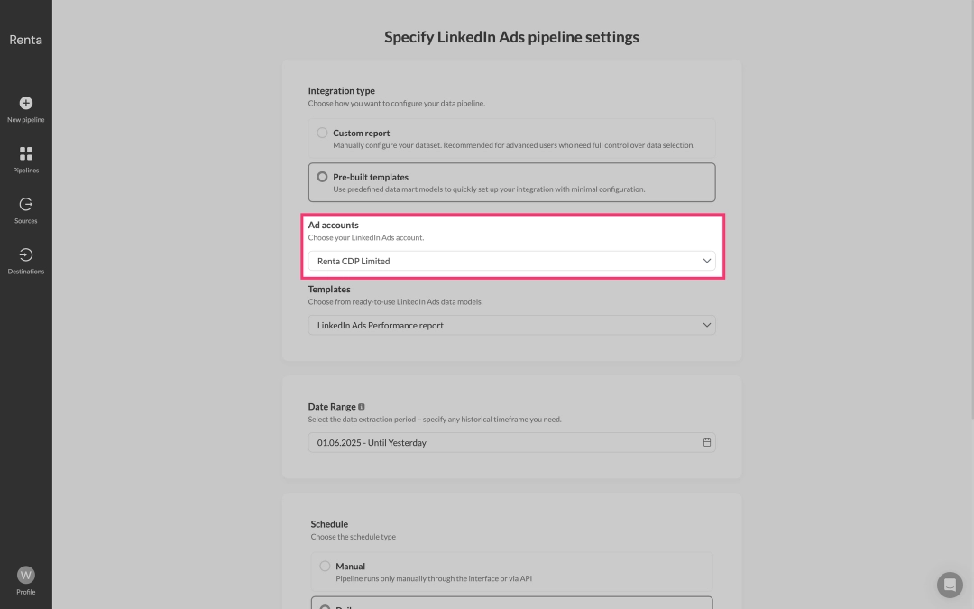Screen dimensions: 974x609
Task: Click the Destinations label in sidebar
Action: coord(26,272)
